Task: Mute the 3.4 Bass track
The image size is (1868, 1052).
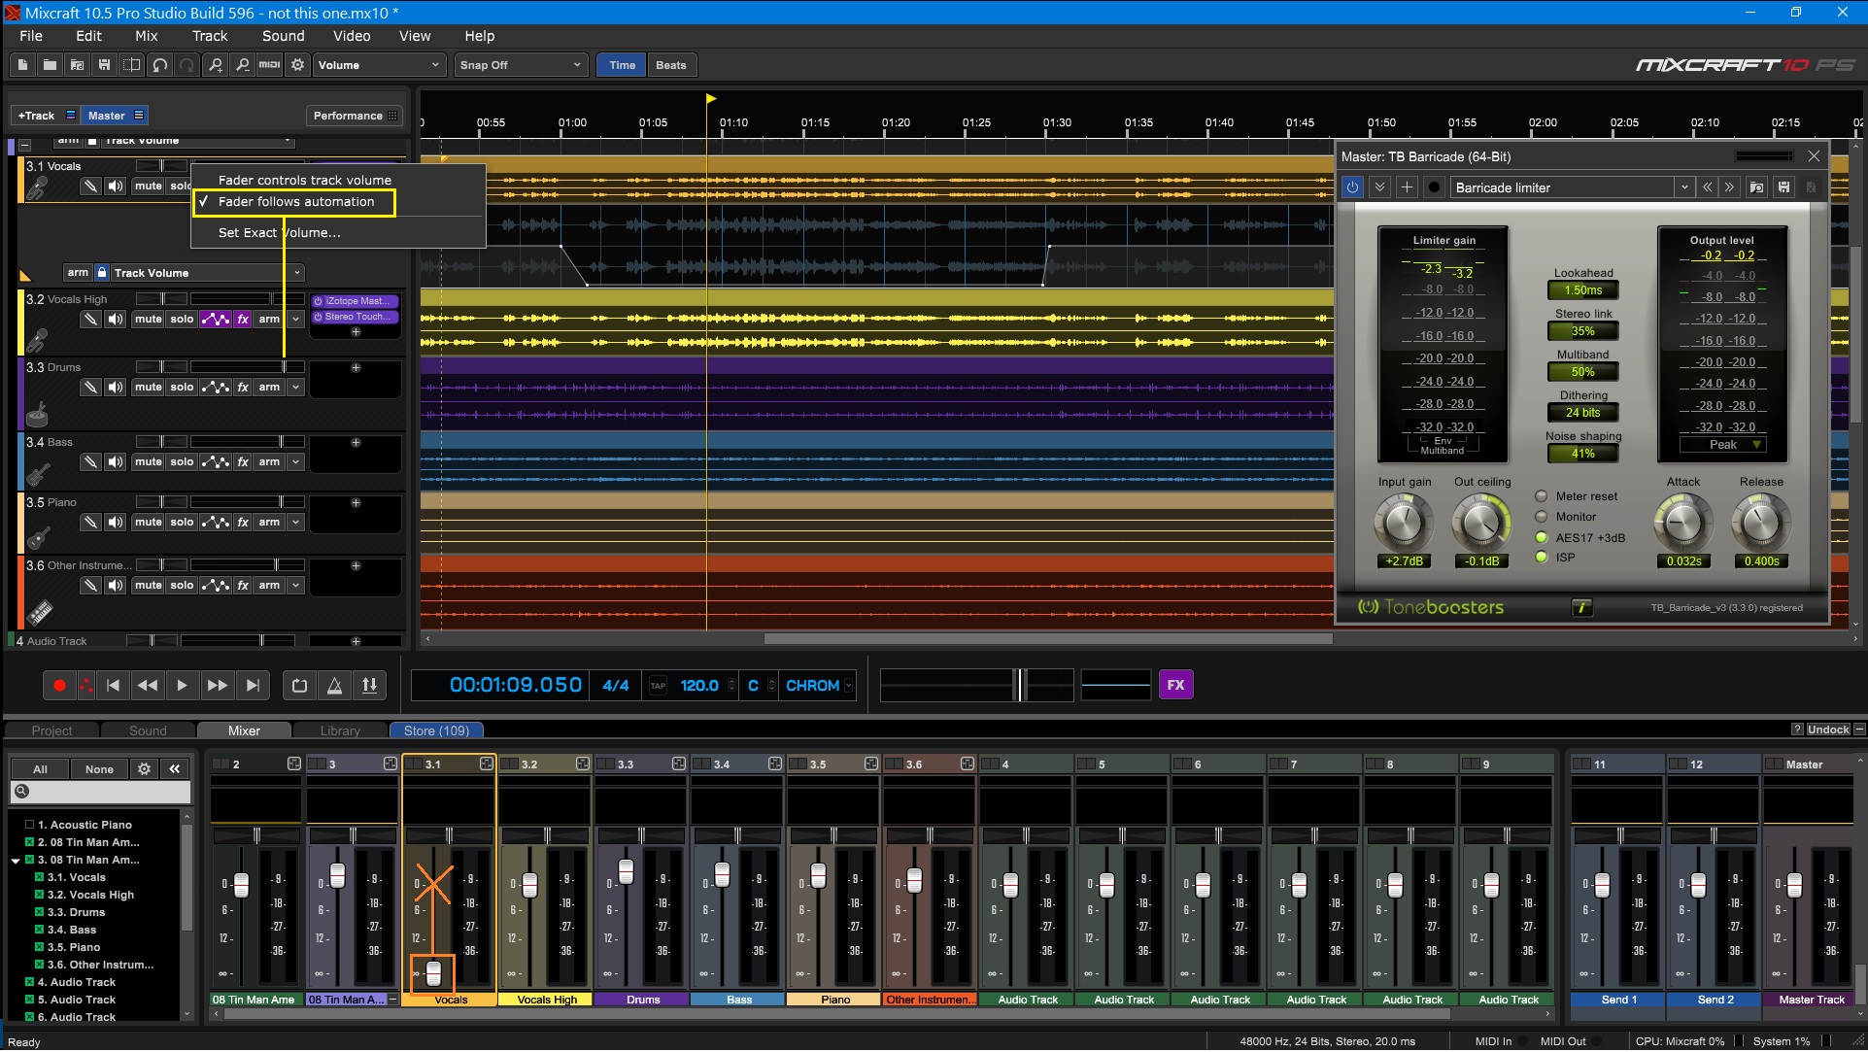Action: [148, 461]
